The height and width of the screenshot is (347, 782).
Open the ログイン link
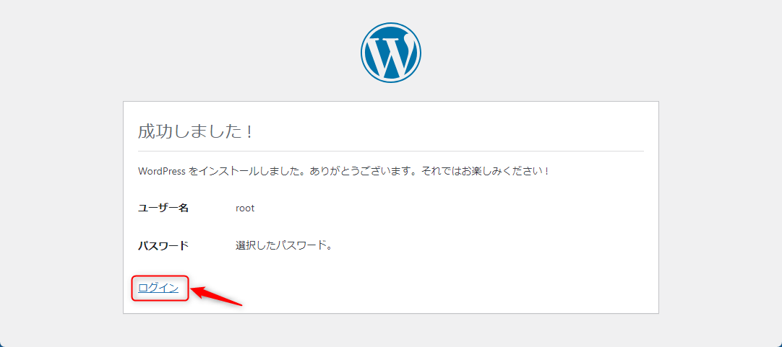click(158, 288)
